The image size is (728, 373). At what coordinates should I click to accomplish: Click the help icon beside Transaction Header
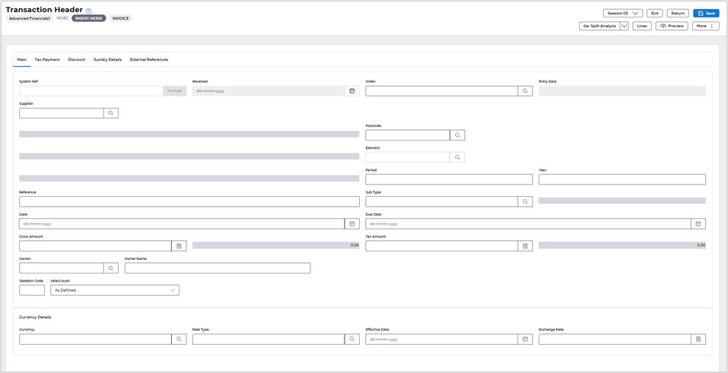click(x=89, y=11)
